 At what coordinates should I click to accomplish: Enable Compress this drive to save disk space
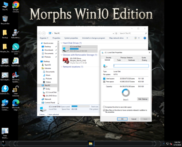pos(104,107)
